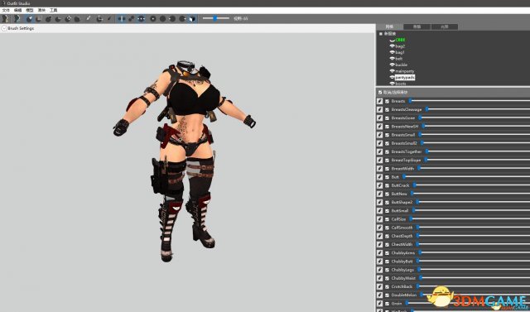This screenshot has height=312, width=530.
Task: Select the Mask brush tool
Action: [39, 18]
